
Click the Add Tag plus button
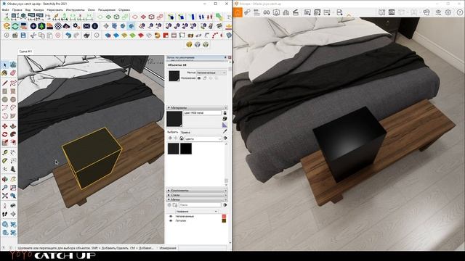(169, 204)
